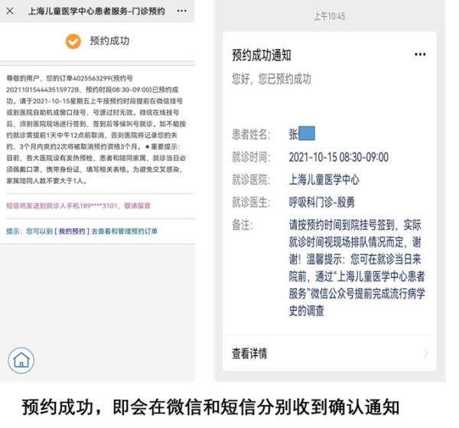Tap the order confirmation paragraph starting 尊敬的用户
This screenshot has height=428, width=459.
(96, 129)
